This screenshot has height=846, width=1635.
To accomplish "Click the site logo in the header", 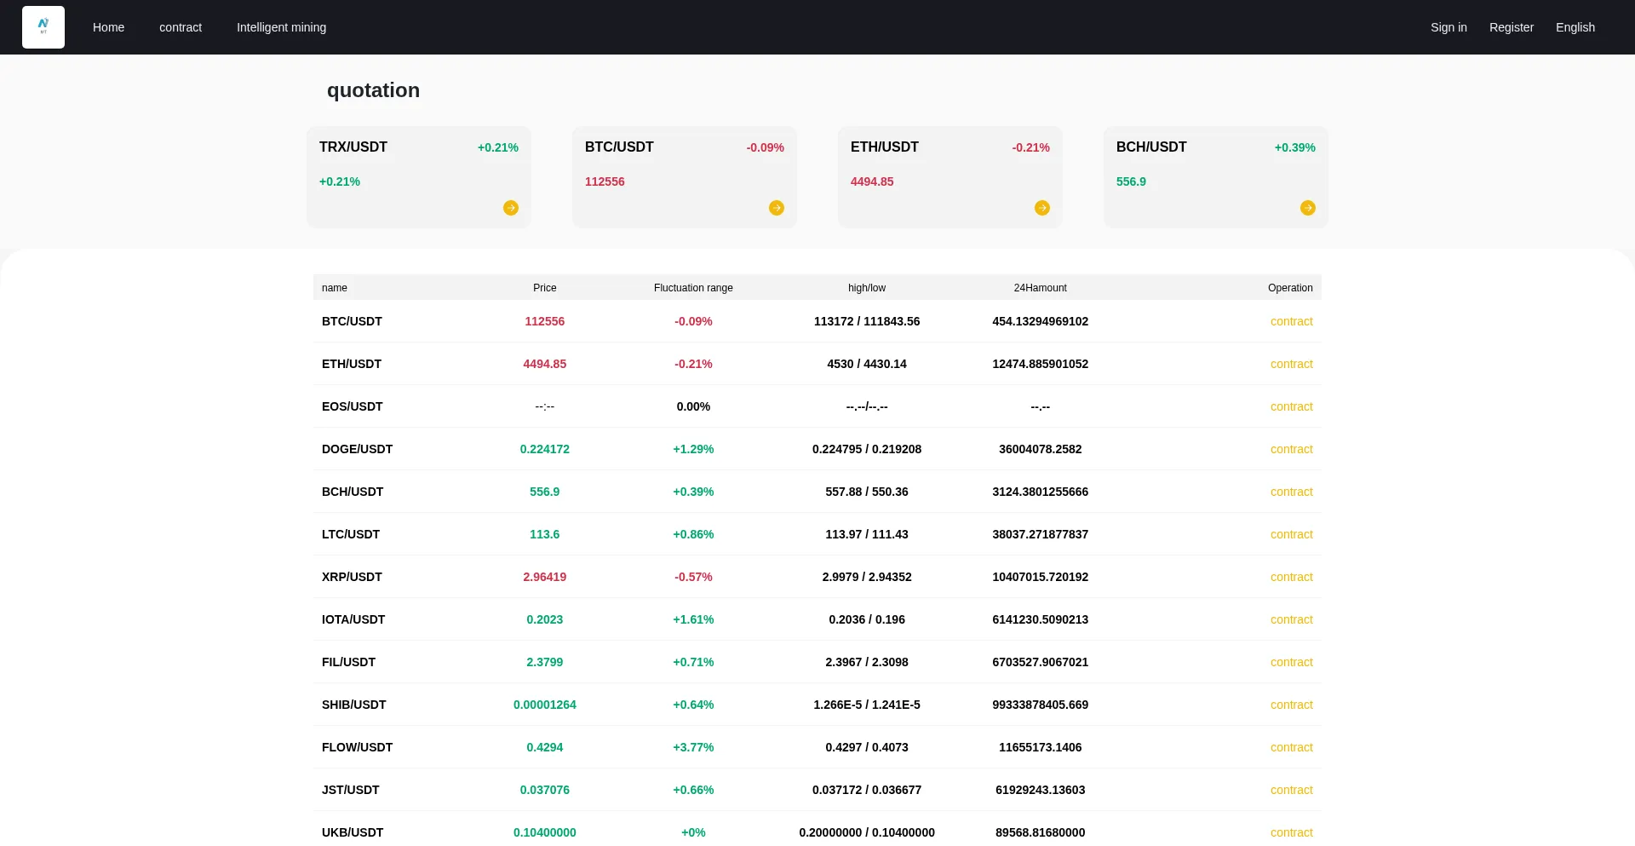I will click(x=43, y=27).
